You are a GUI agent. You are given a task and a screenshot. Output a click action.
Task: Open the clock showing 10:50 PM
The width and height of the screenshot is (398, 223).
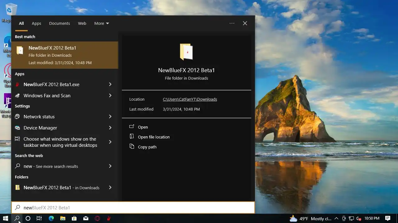point(372,218)
